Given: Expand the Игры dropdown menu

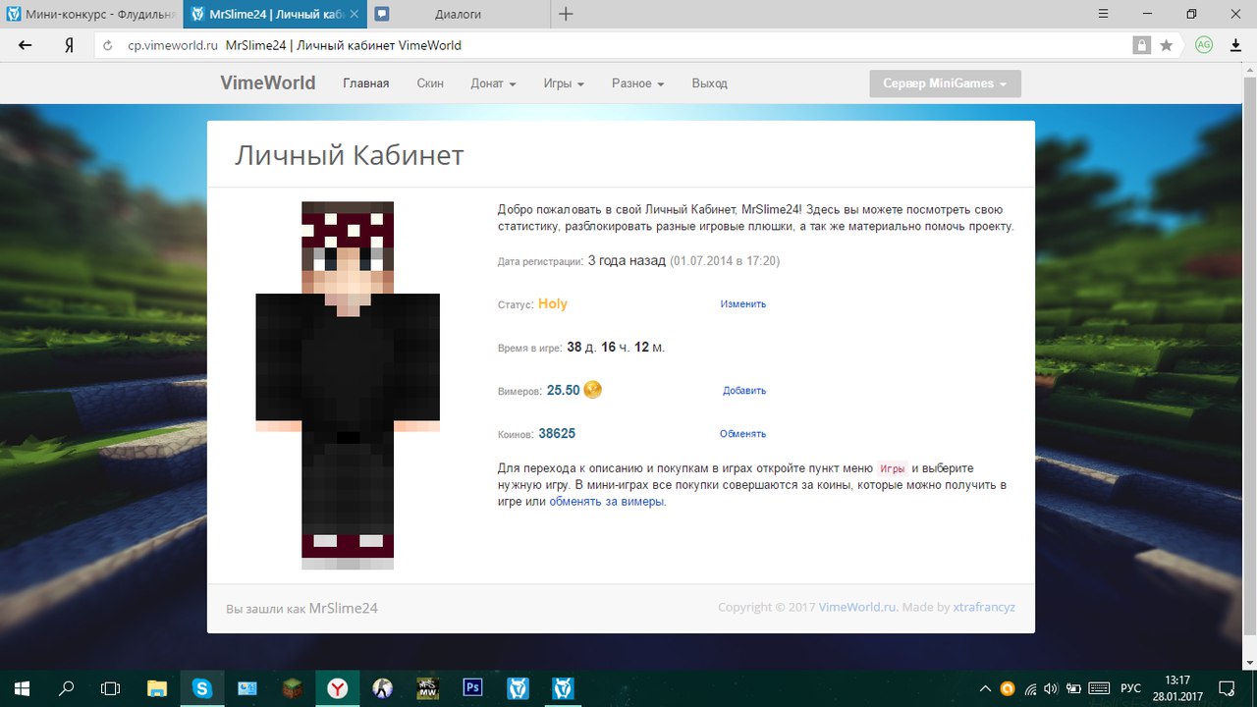Looking at the screenshot, I should pyautogui.click(x=564, y=83).
